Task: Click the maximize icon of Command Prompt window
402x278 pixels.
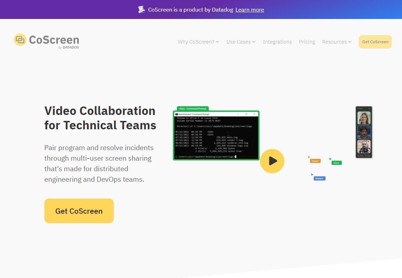Action: coord(246,114)
